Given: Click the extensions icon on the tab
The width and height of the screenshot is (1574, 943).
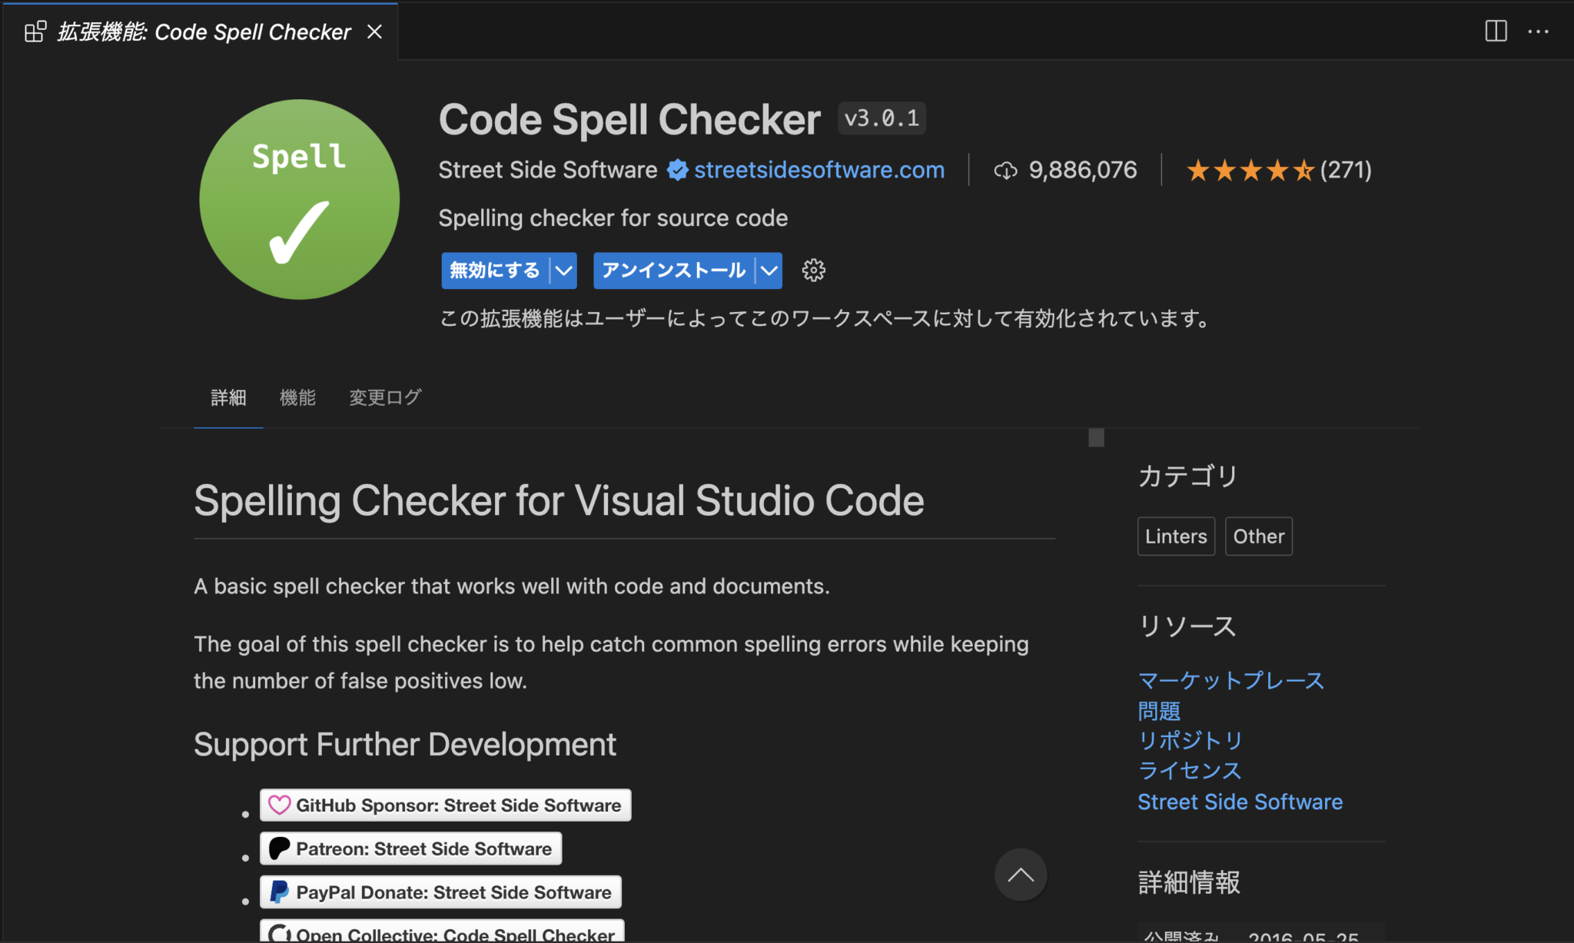Looking at the screenshot, I should pyautogui.click(x=34, y=31).
